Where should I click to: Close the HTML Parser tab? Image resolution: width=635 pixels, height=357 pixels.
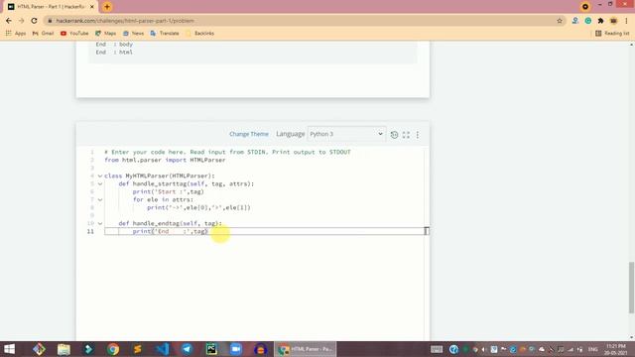(x=92, y=7)
